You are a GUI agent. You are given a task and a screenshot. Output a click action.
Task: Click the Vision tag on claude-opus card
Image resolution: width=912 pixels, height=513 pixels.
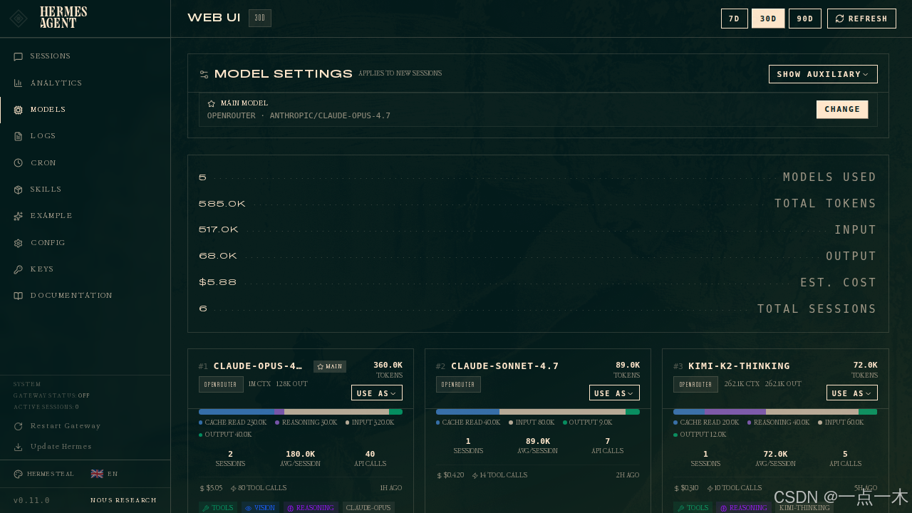[260, 508]
